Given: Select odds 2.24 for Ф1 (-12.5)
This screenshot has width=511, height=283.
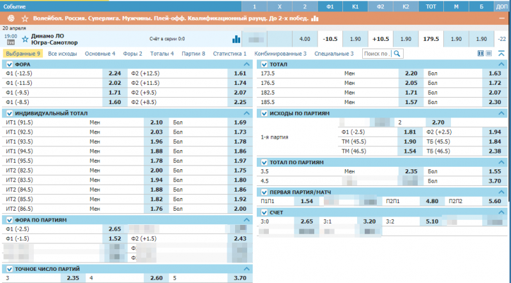Looking at the screenshot, I should point(114,73).
